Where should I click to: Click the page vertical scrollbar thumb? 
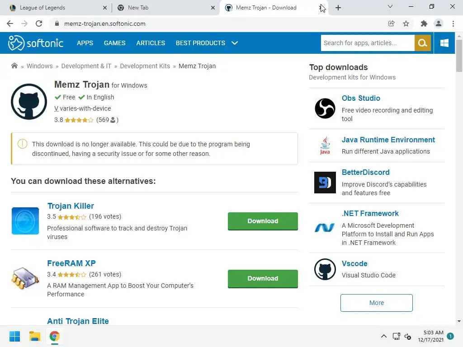459,56
